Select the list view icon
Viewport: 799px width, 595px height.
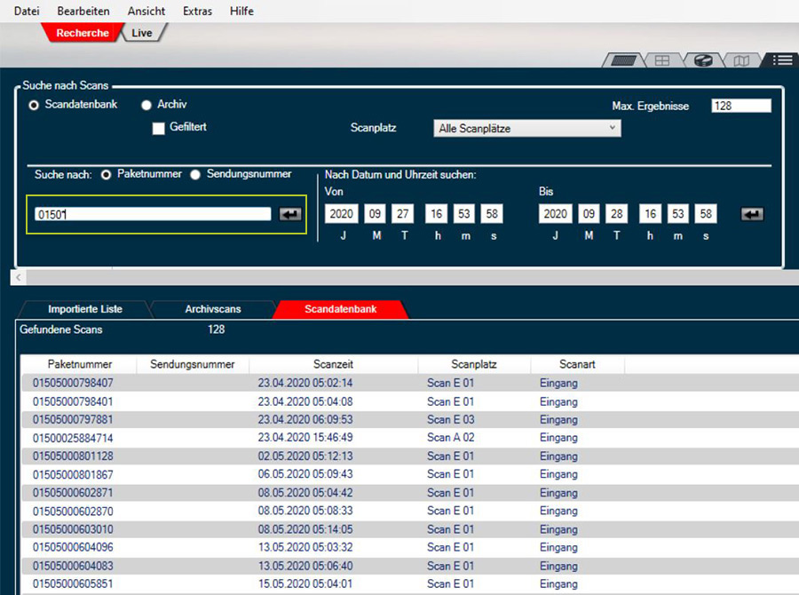tap(781, 60)
